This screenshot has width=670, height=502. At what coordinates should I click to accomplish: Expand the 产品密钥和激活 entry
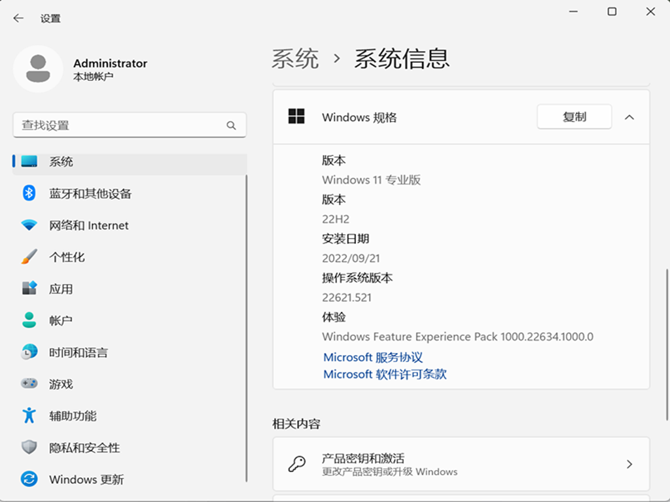point(629,464)
